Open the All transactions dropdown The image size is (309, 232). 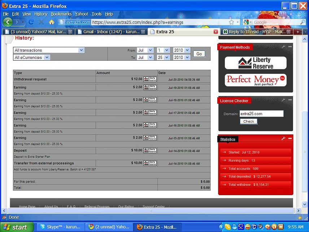tap(49, 50)
